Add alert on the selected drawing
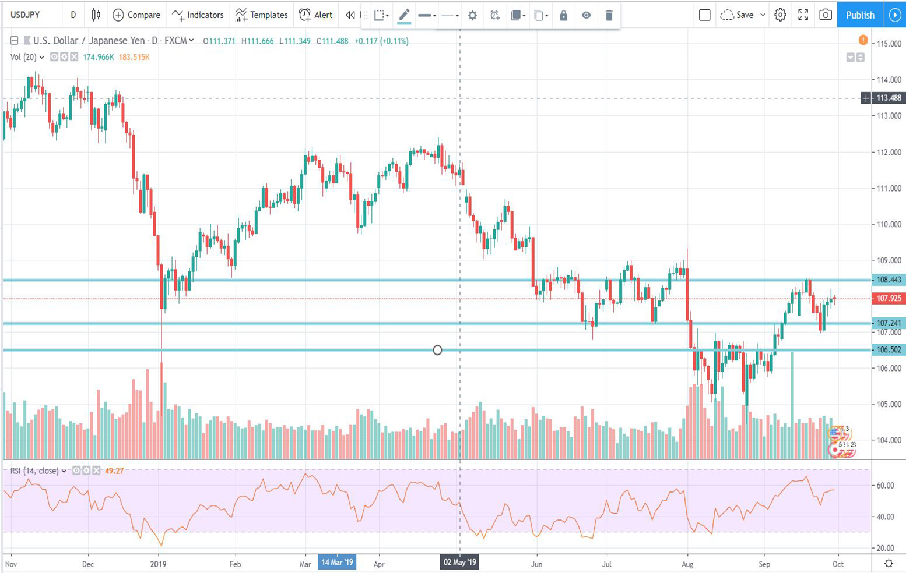 pos(495,16)
